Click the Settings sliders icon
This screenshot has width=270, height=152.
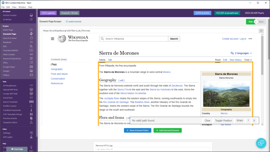click(x=31, y=133)
